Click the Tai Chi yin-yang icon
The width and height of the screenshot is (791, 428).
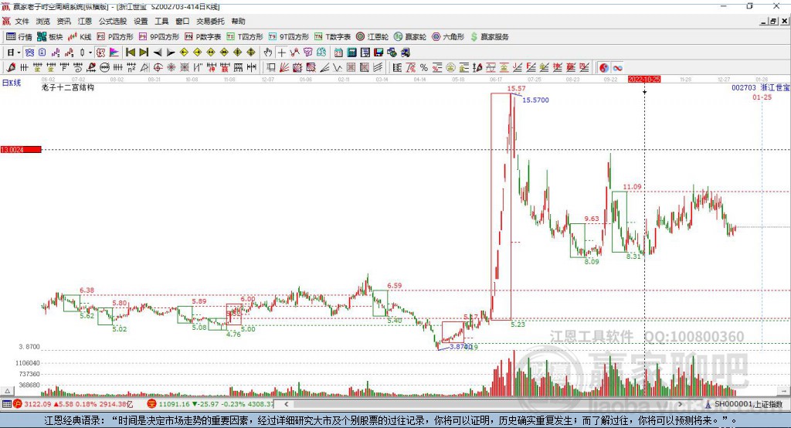tap(604, 68)
